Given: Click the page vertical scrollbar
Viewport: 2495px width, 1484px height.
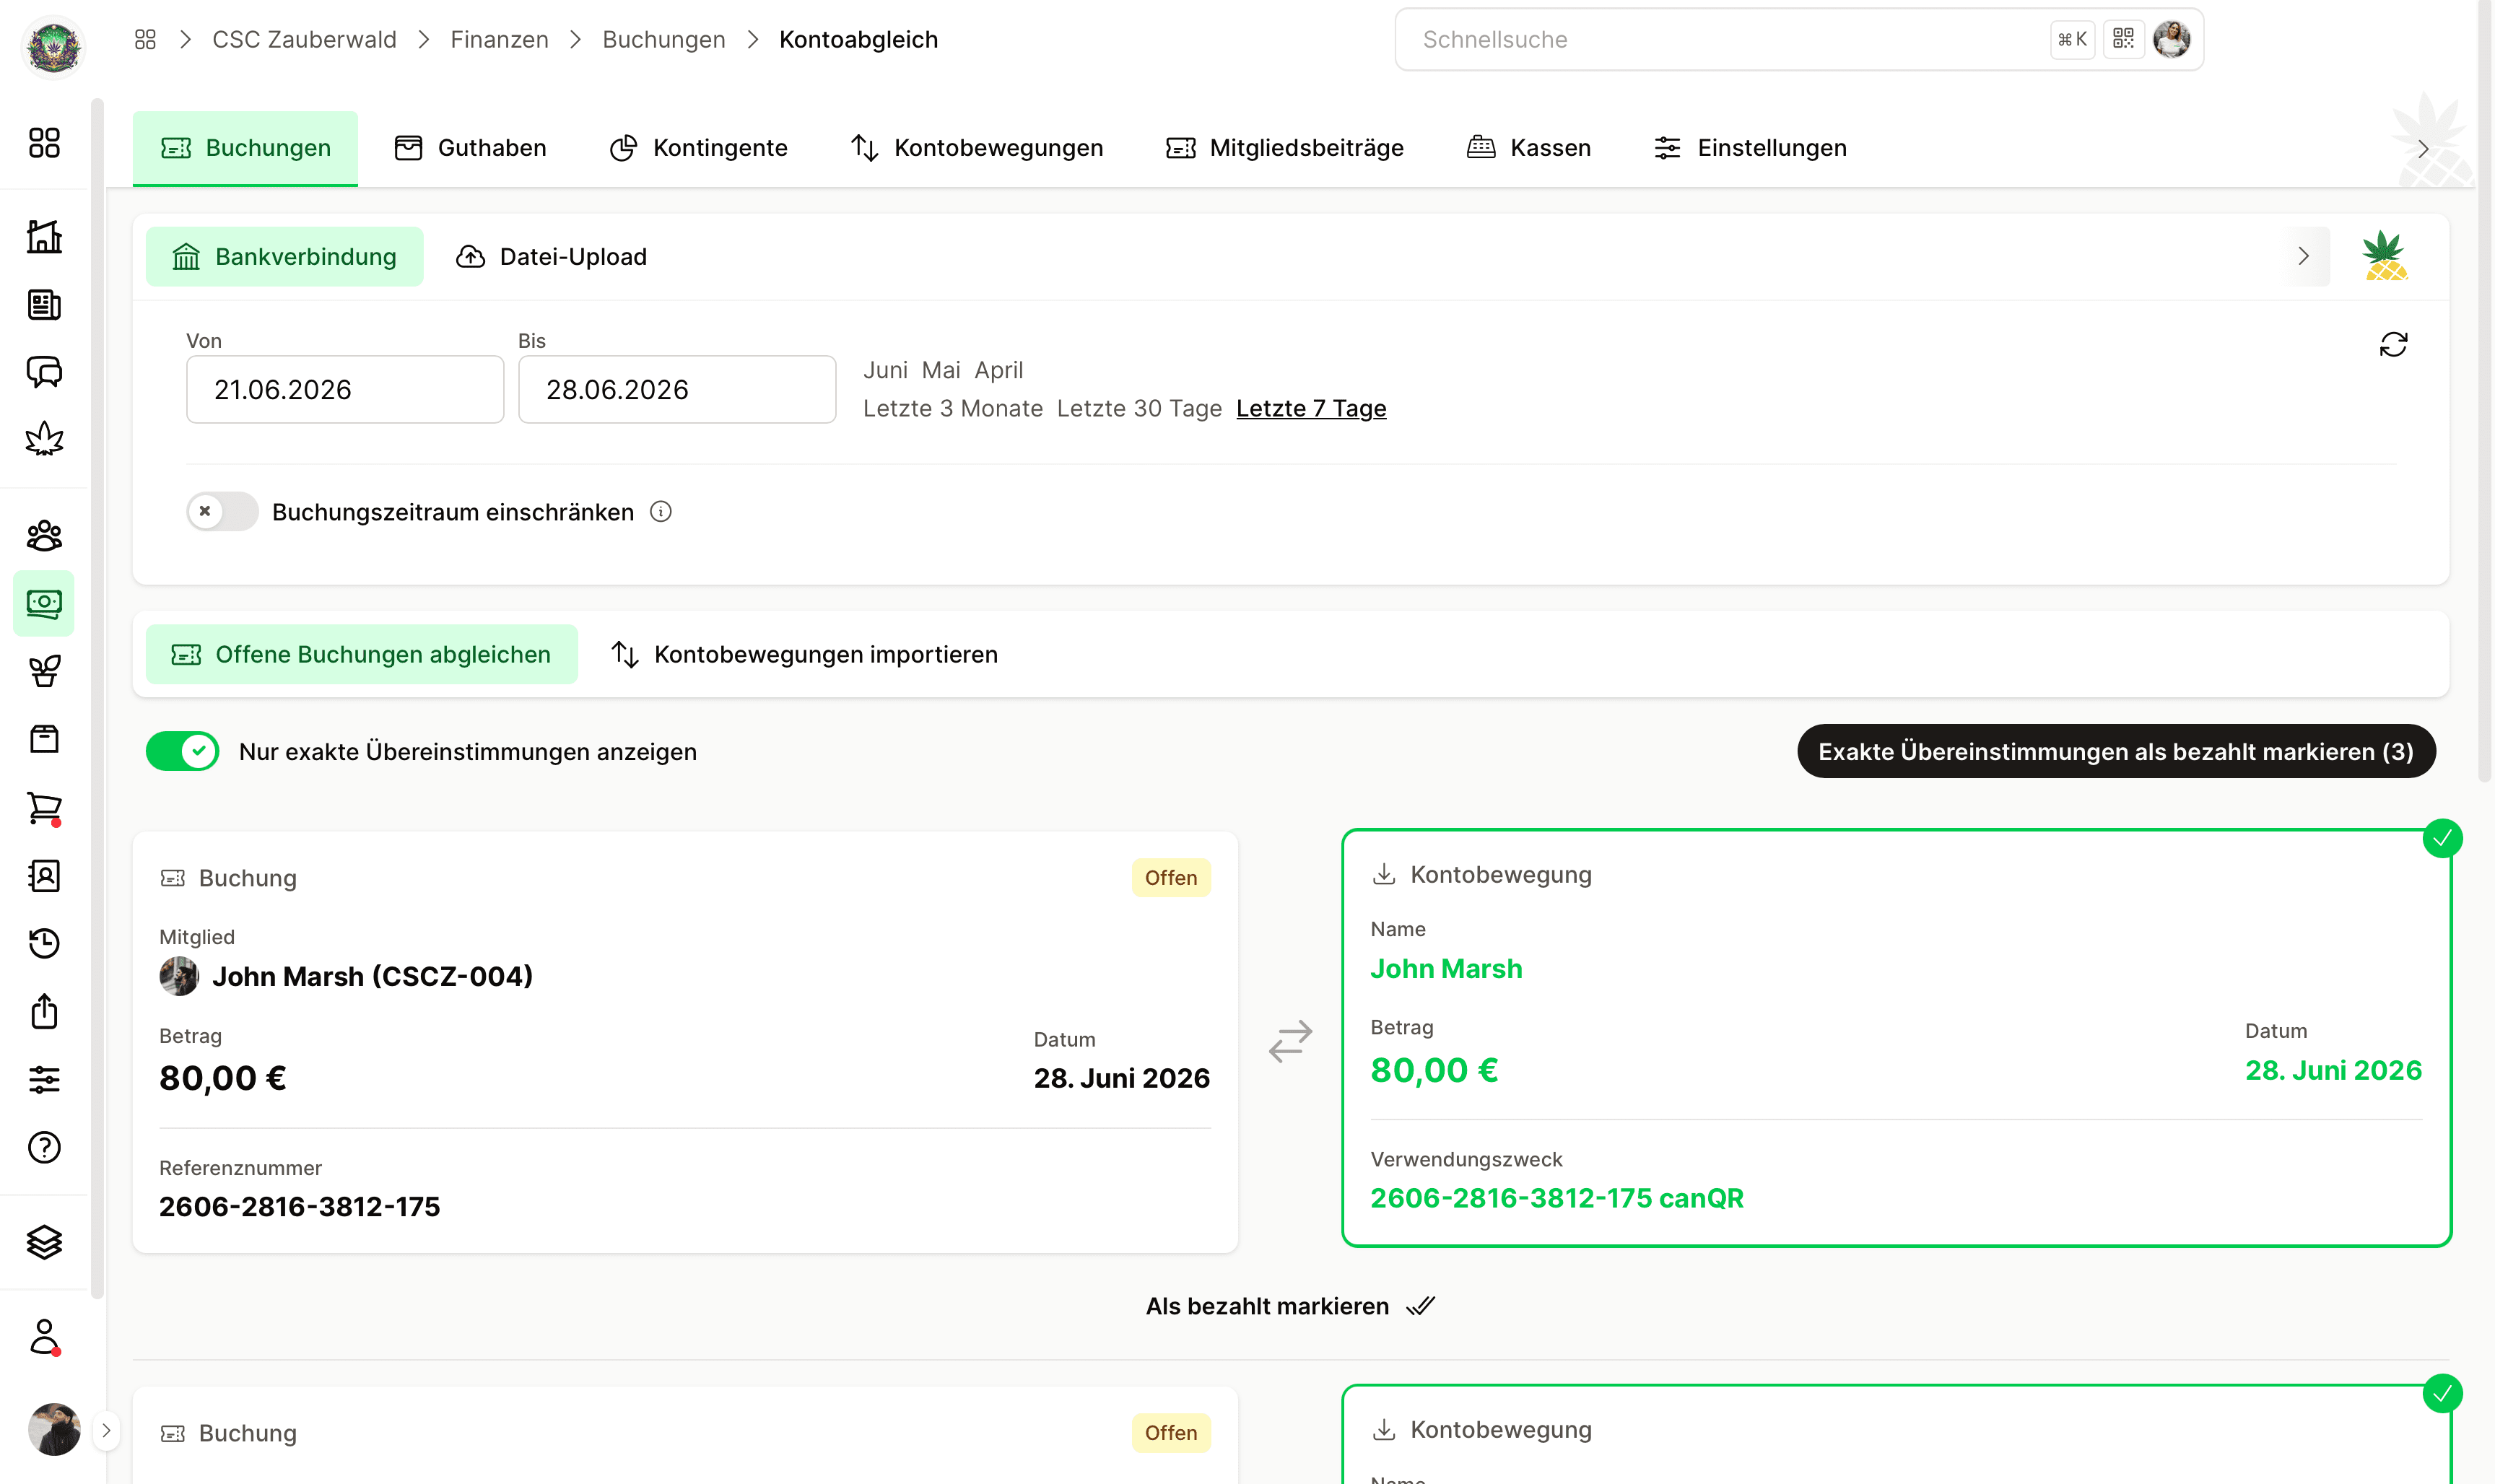Looking at the screenshot, I should [x=2484, y=390].
